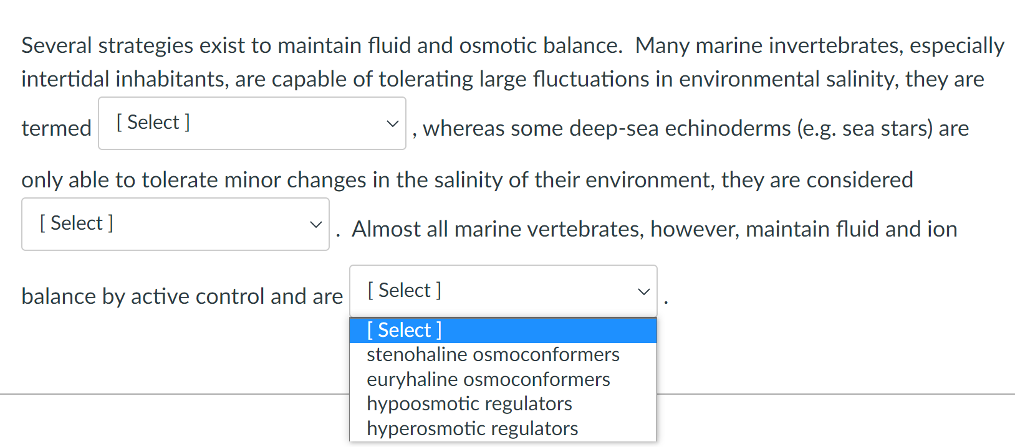
Task: Choose 'stenohaline osmoconformers' from the open list
Action: click(x=493, y=355)
